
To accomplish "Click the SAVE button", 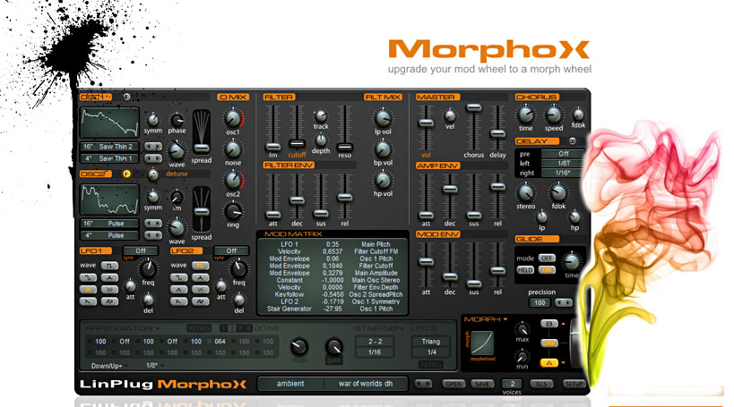I will click(x=481, y=384).
